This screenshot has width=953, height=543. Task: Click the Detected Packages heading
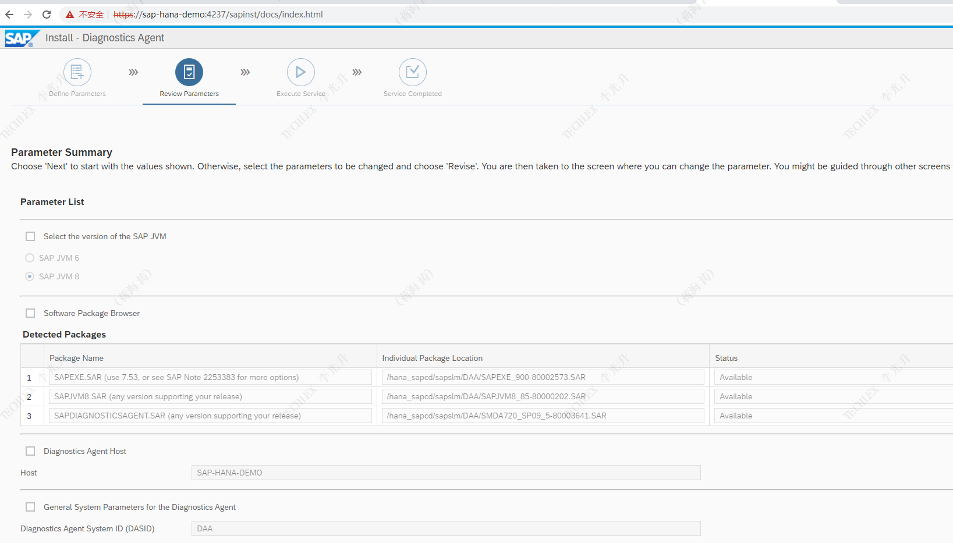pyautogui.click(x=64, y=335)
